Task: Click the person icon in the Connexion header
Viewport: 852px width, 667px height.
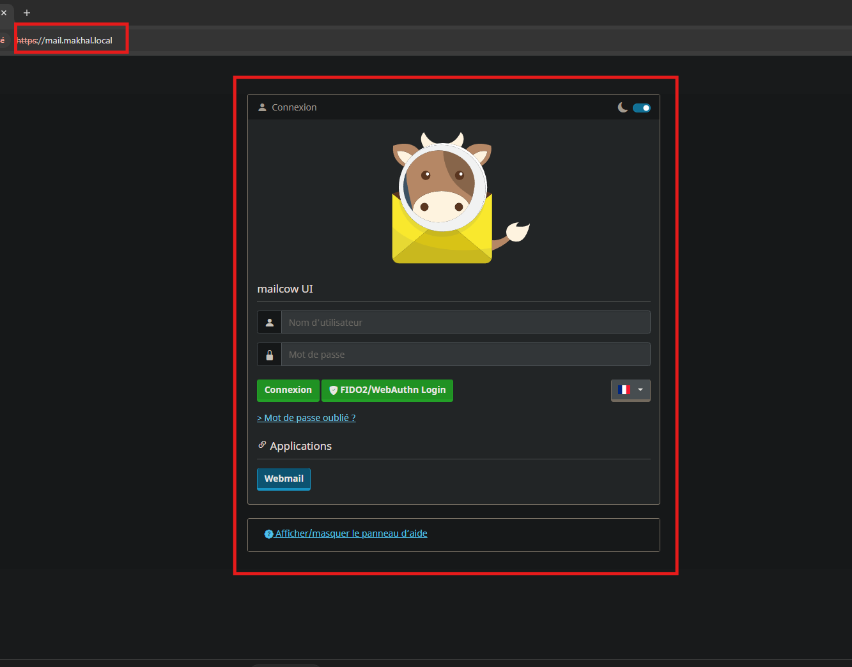Action: [x=262, y=107]
